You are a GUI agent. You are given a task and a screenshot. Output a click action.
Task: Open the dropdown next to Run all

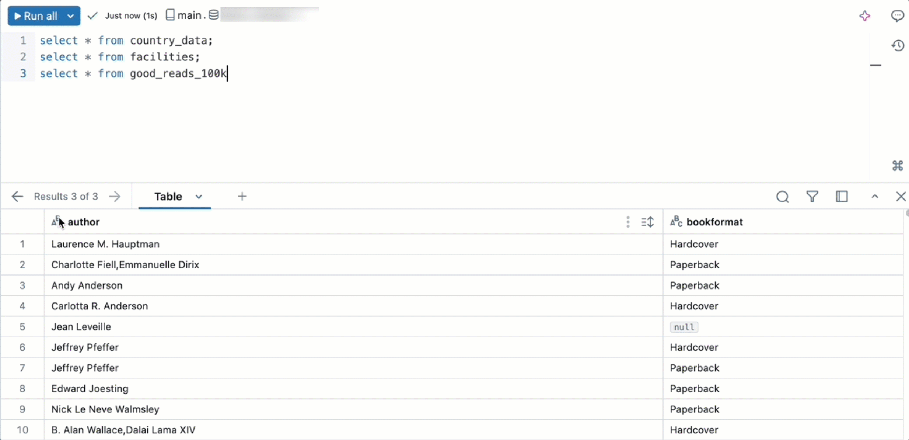[x=70, y=15]
